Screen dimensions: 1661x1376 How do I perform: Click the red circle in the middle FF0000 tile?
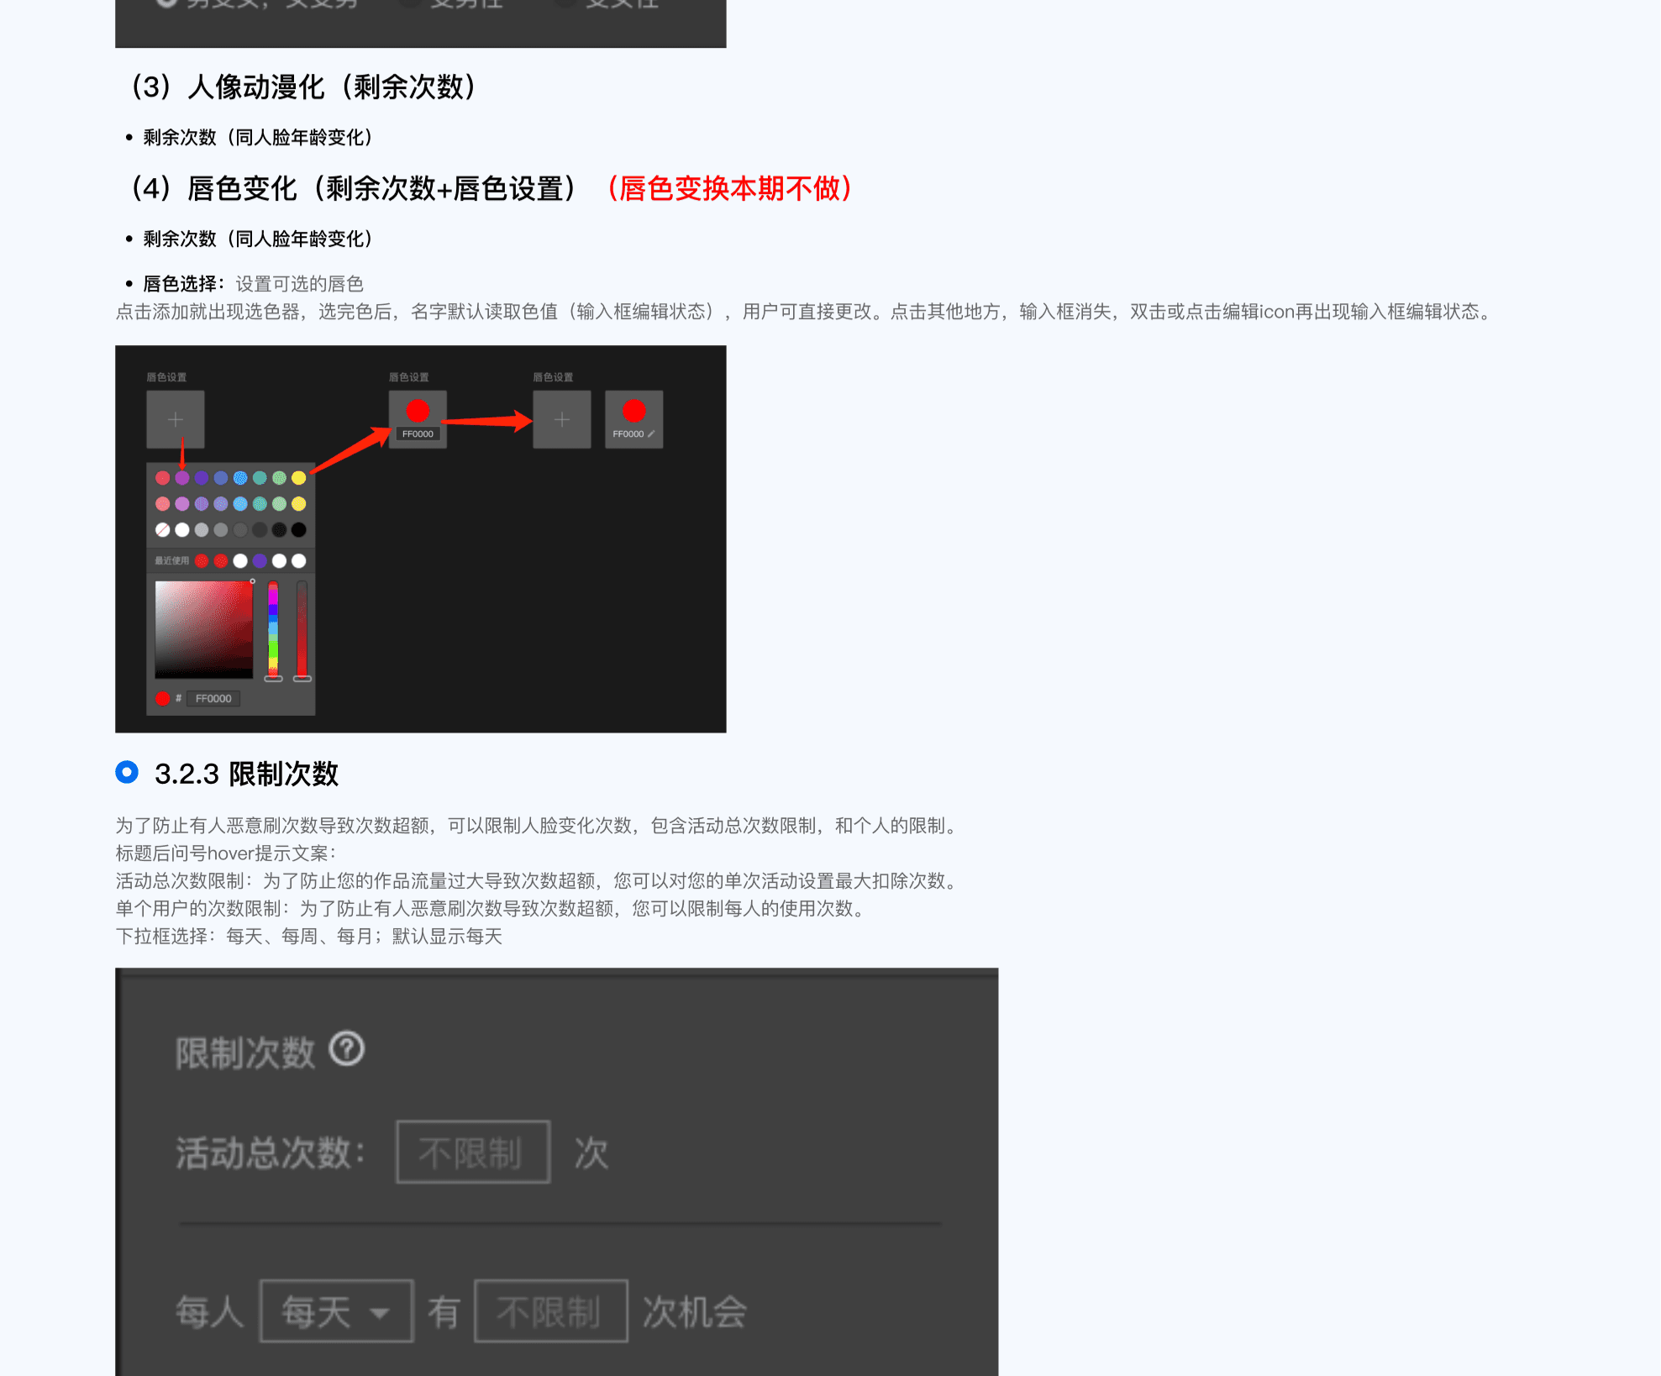pos(418,411)
